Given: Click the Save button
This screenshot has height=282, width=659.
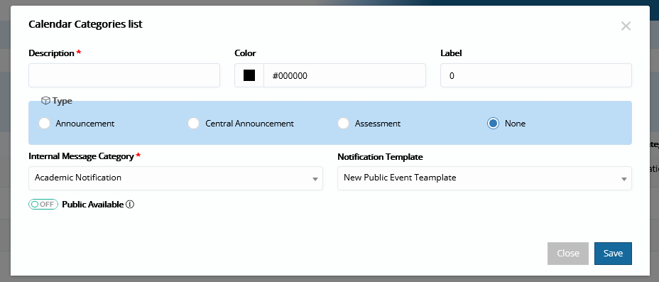Looking at the screenshot, I should (613, 254).
